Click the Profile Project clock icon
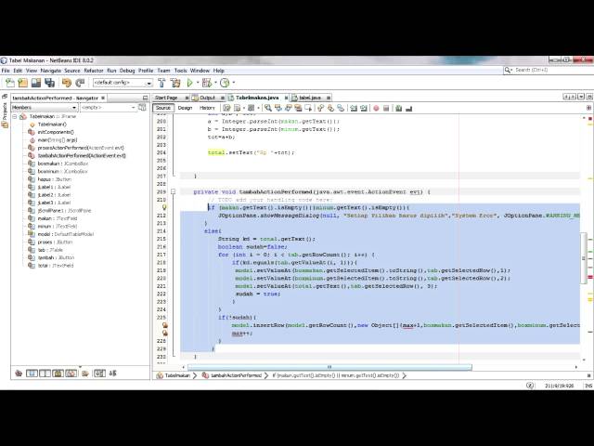This screenshot has width=594, height=446. (225, 83)
